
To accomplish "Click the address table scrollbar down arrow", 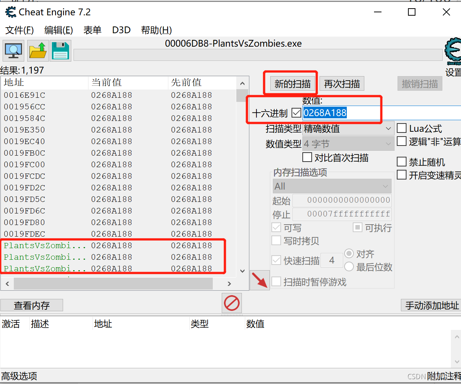I will coord(456,362).
